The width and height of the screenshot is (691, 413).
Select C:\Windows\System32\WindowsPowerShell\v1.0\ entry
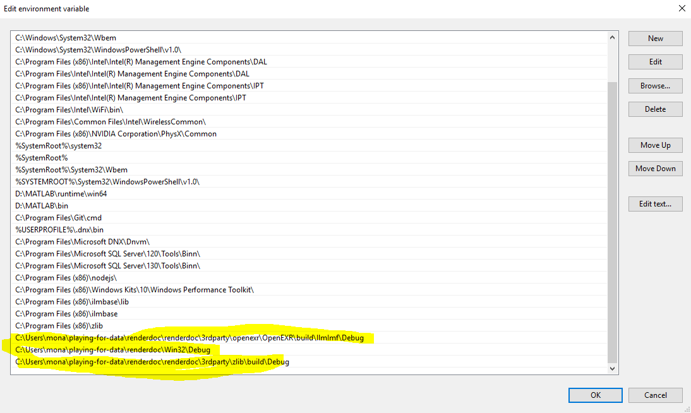click(309, 50)
